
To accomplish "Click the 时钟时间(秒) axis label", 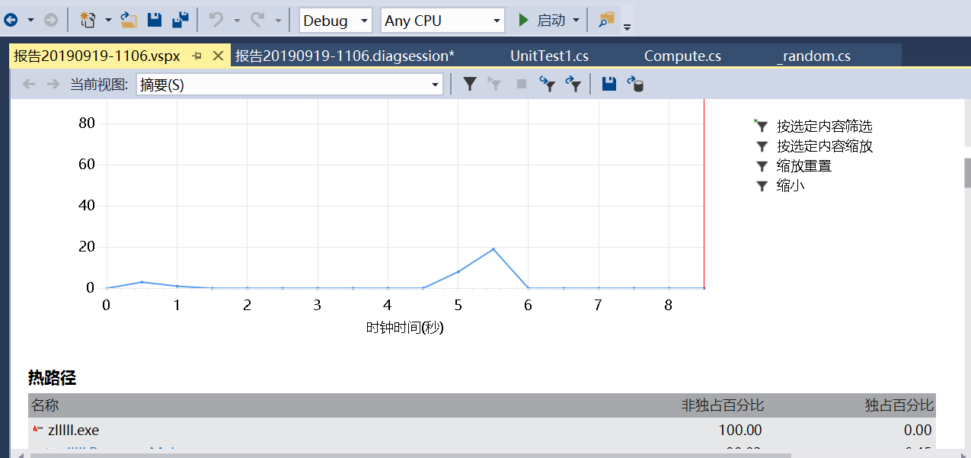I will click(x=404, y=328).
